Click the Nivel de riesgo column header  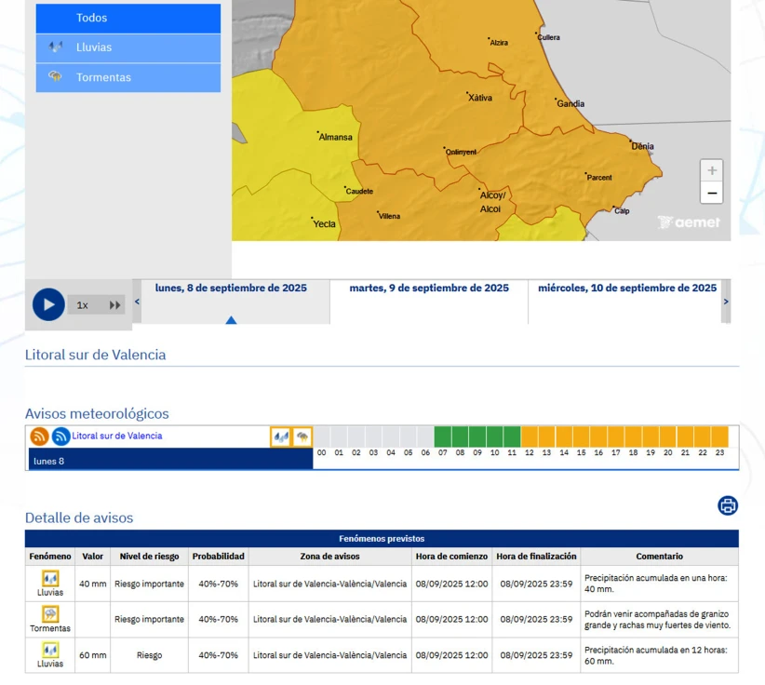(149, 557)
